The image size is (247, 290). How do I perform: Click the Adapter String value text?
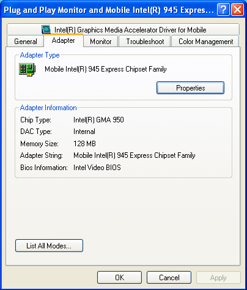pyautogui.click(x=135, y=155)
